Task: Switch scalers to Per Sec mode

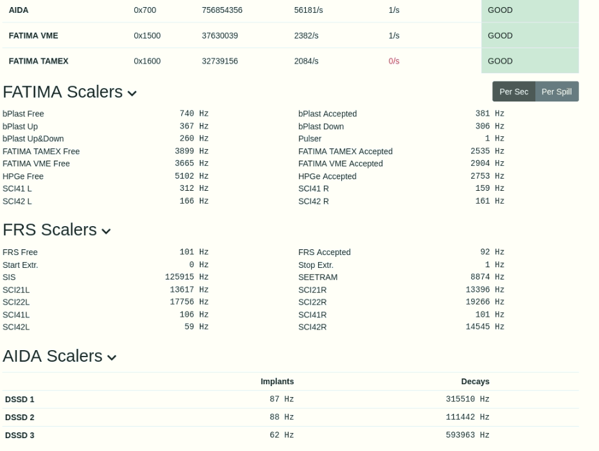Action: point(514,92)
